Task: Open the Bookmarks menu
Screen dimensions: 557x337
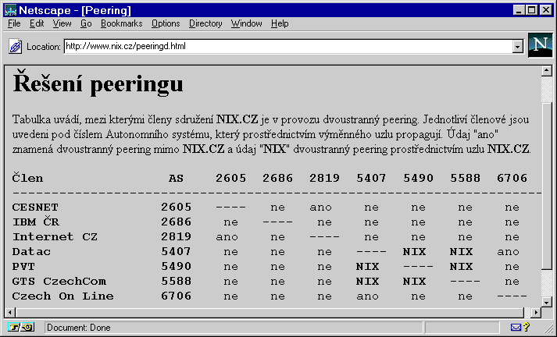Action: (122, 23)
